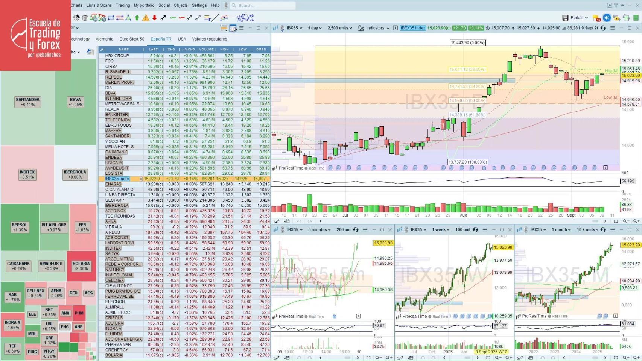
Task: Toggle the chart link chain icon beside IBX35
Action: click(282, 28)
